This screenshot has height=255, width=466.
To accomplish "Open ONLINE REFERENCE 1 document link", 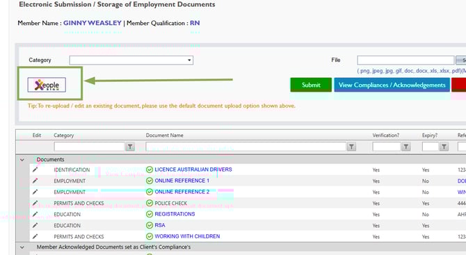I will pyautogui.click(x=182, y=181).
